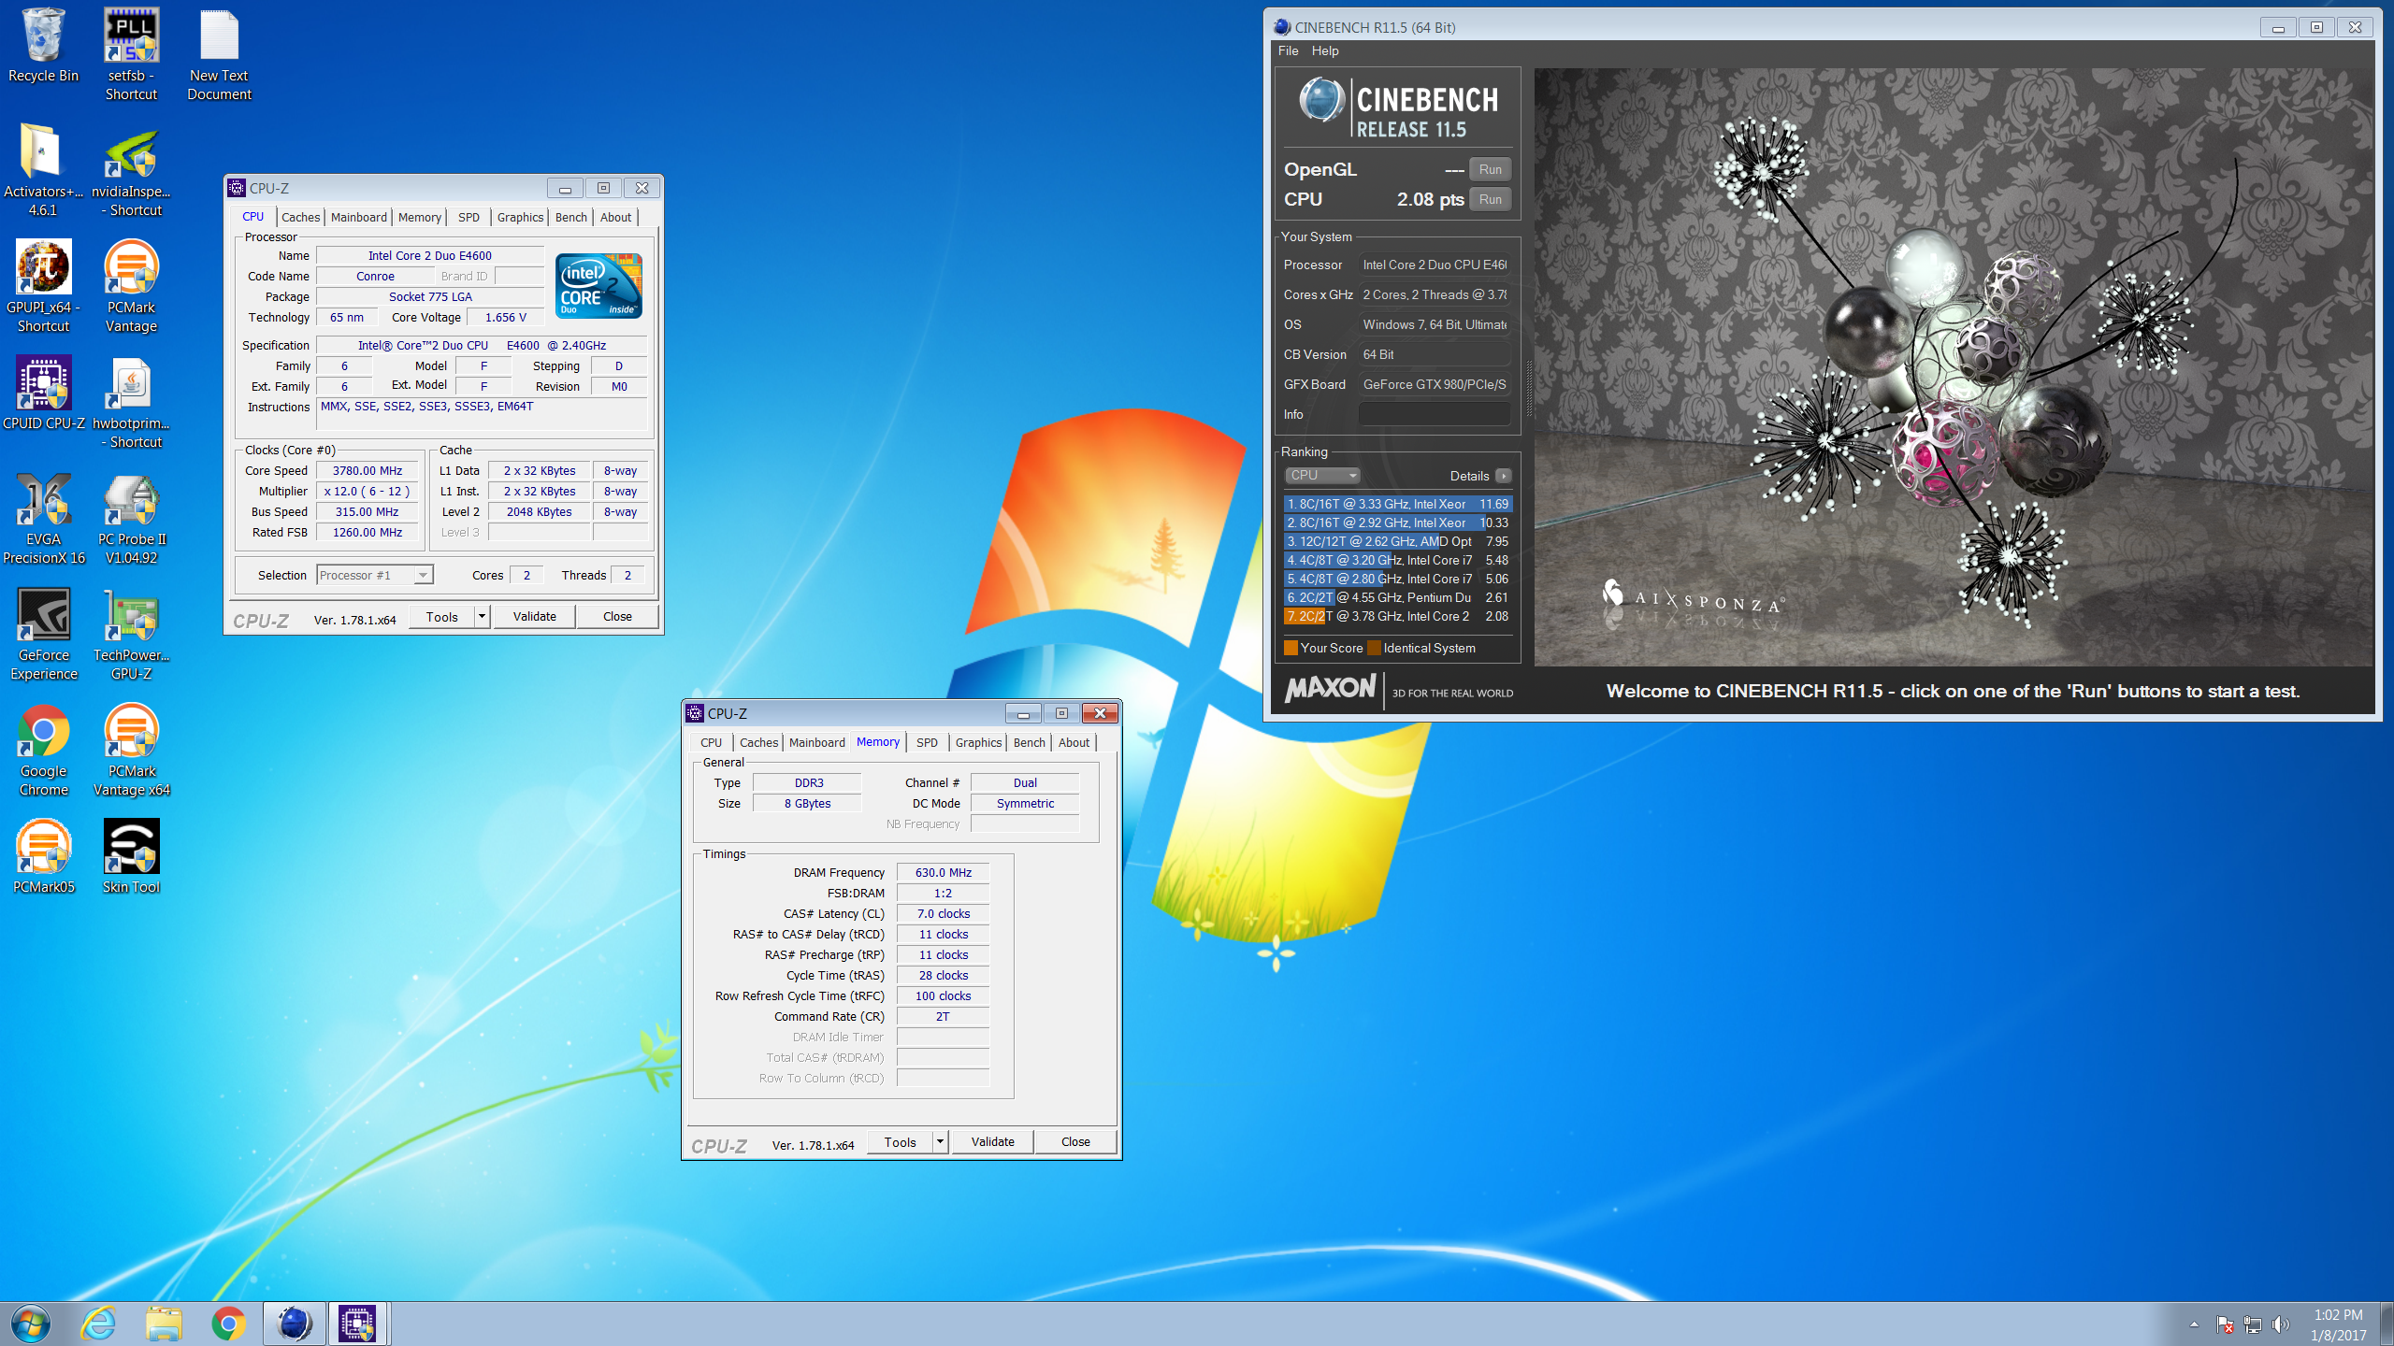The width and height of the screenshot is (2394, 1346).
Task: Launch the GPUPI_x64 shortcut icon
Action: click(43, 286)
